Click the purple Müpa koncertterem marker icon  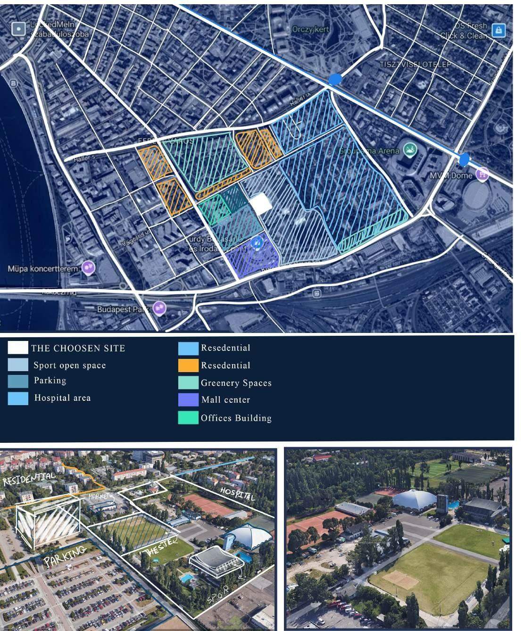point(88,267)
